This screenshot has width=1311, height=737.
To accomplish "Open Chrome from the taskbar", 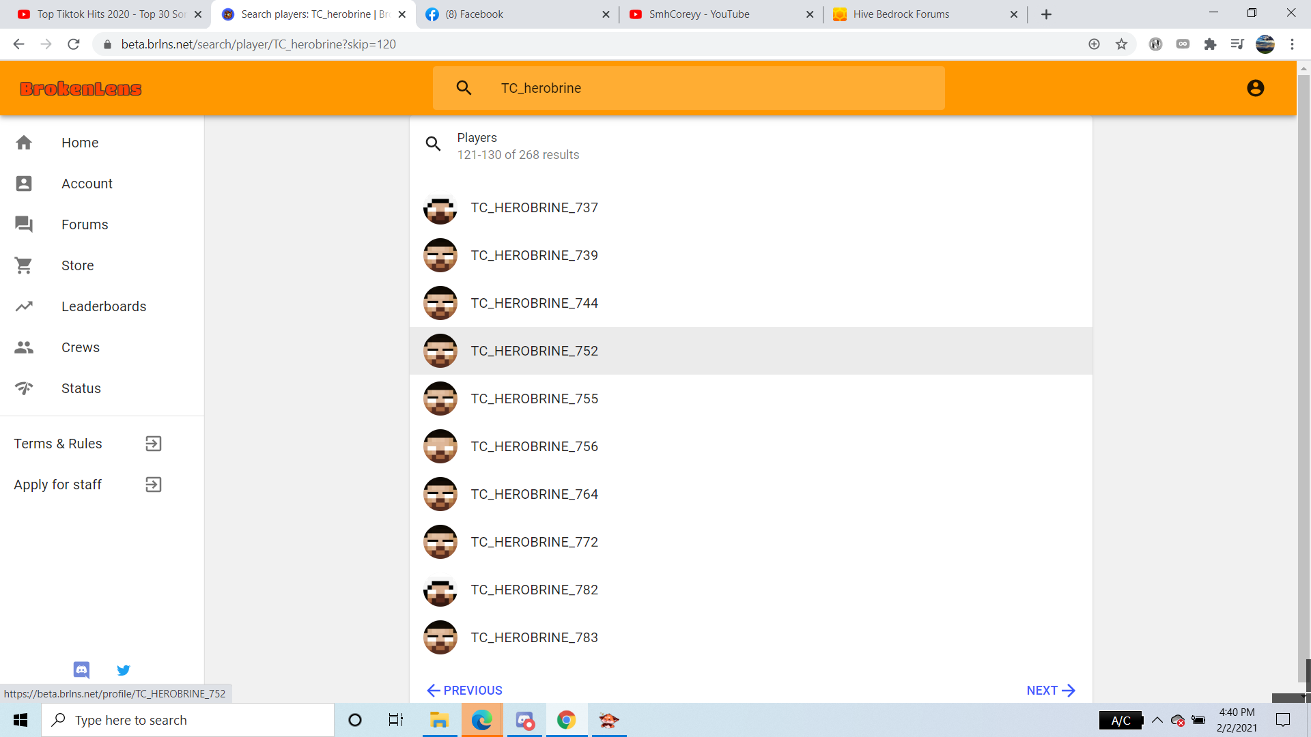I will (566, 720).
